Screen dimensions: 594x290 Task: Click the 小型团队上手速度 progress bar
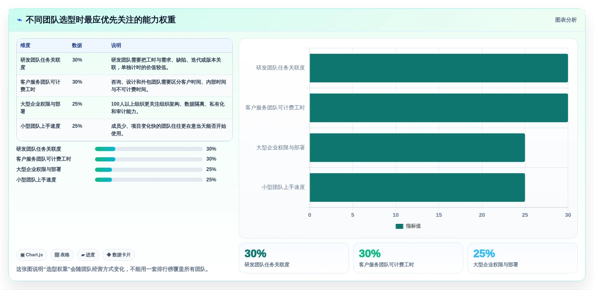click(x=149, y=180)
